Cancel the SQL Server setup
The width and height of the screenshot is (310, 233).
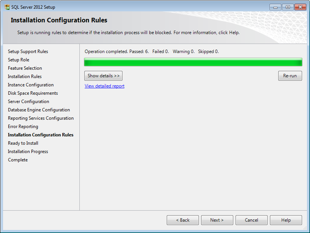click(251, 220)
